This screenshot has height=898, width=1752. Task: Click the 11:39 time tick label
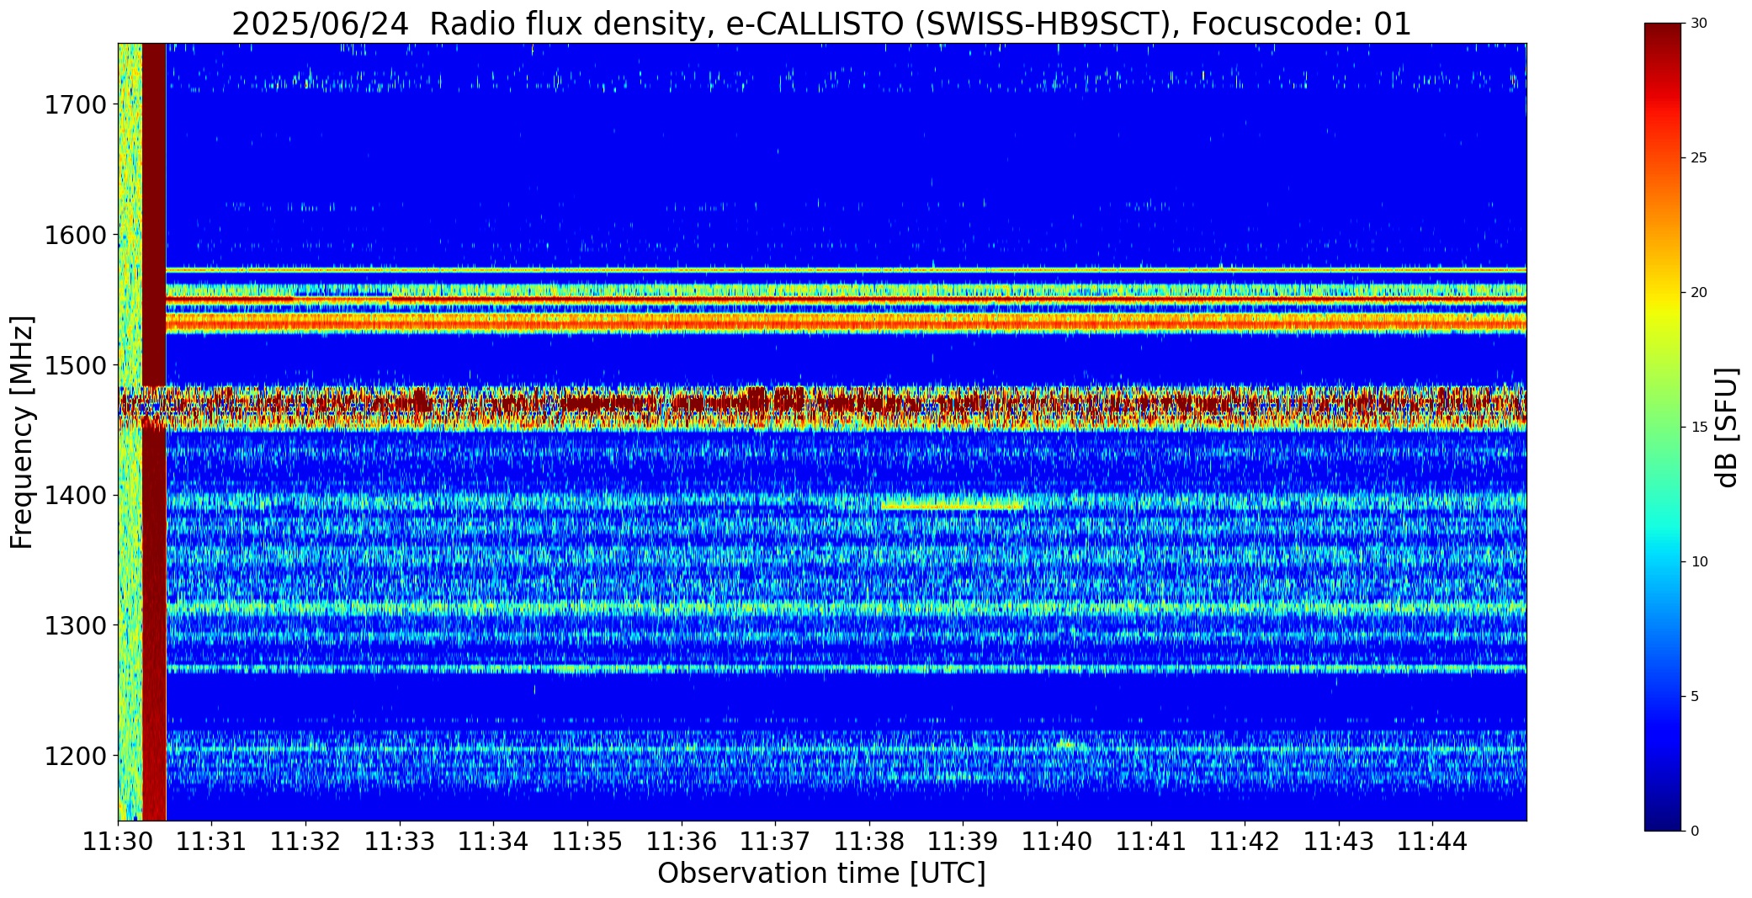pyautogui.click(x=963, y=841)
